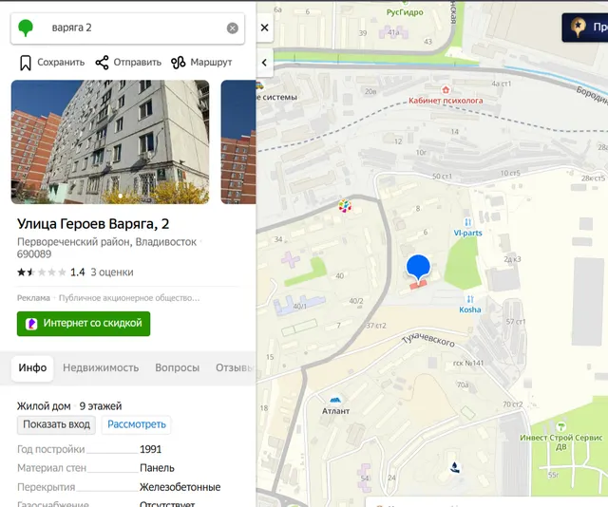608x507 pixels.
Task: Click the Kosha map marker icon
Action: point(470,299)
